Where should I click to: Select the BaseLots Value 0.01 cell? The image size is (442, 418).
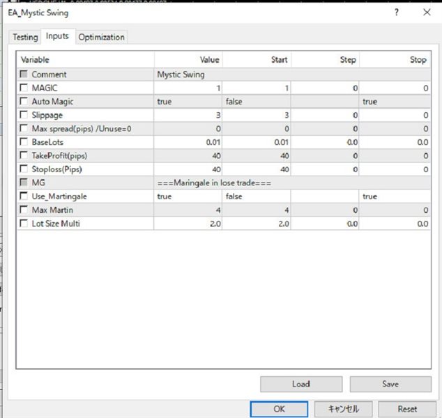(188, 142)
